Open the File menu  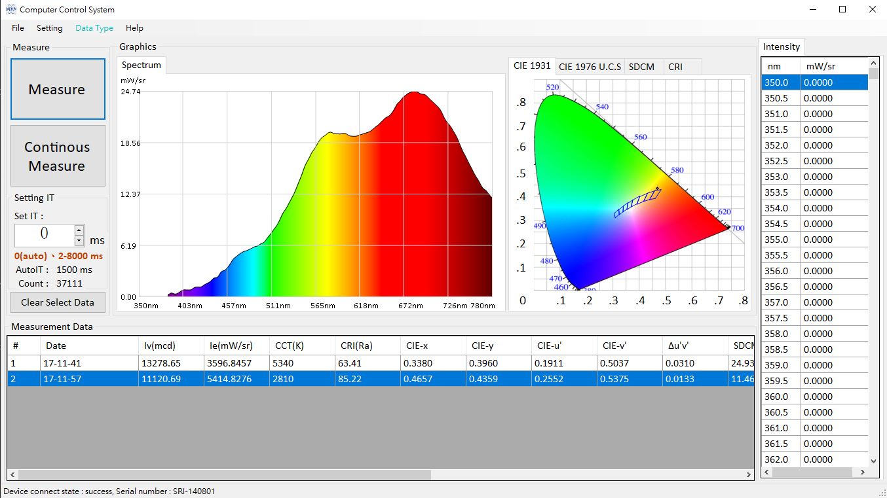(x=18, y=28)
